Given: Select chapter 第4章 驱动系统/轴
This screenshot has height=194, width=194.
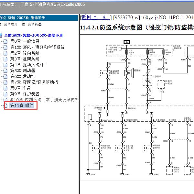Looking at the screenshot, I should [28, 65].
